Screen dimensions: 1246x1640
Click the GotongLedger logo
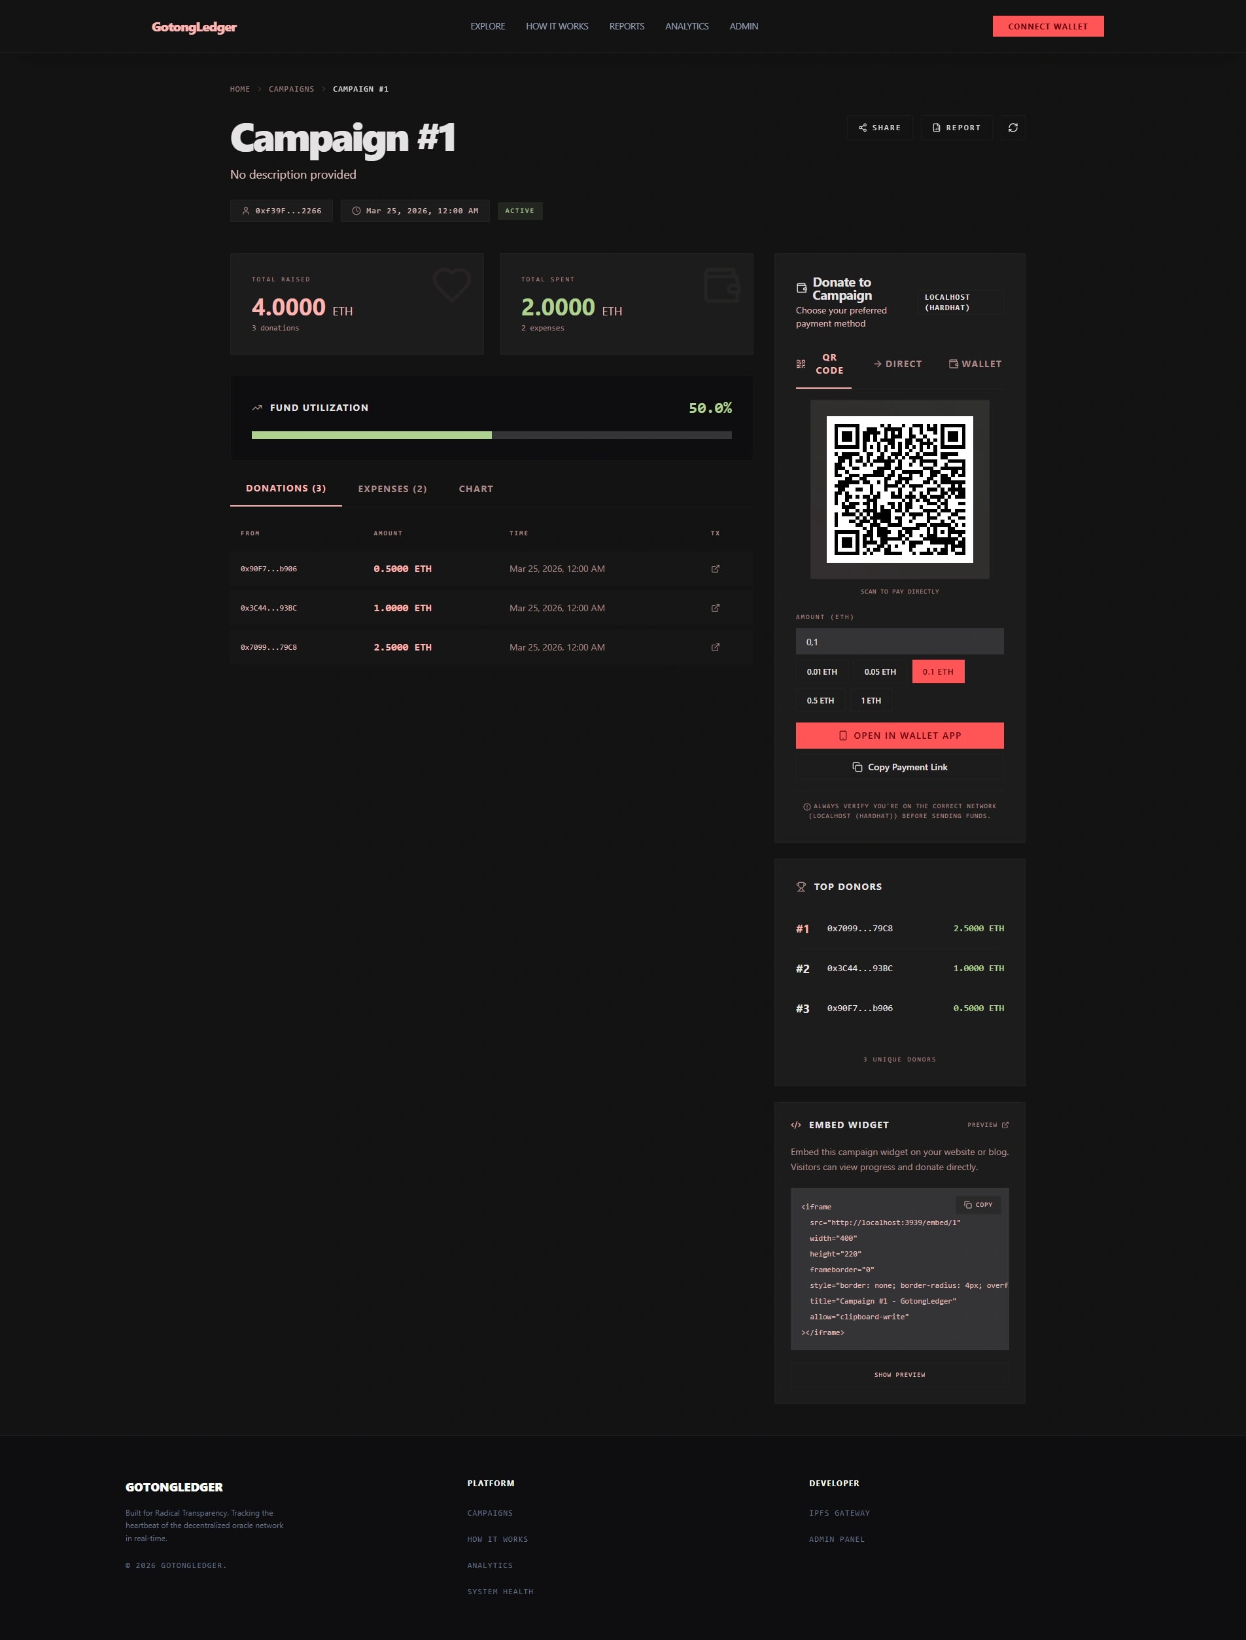[x=194, y=26]
